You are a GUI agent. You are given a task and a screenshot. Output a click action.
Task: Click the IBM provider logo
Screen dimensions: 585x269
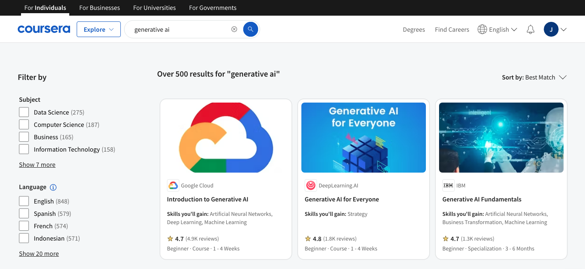(449, 185)
